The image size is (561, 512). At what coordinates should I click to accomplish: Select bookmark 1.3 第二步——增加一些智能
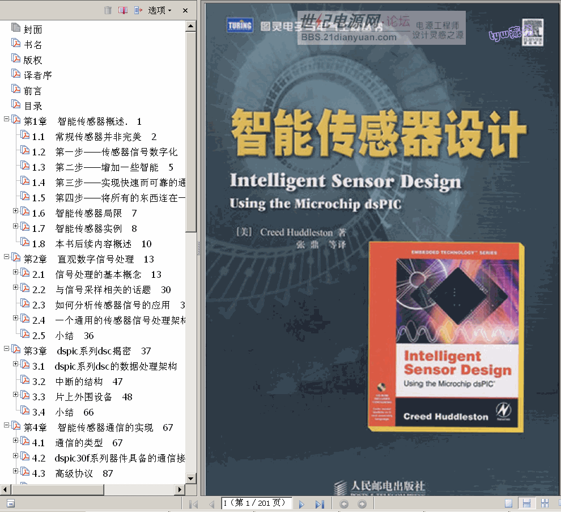pos(103,168)
